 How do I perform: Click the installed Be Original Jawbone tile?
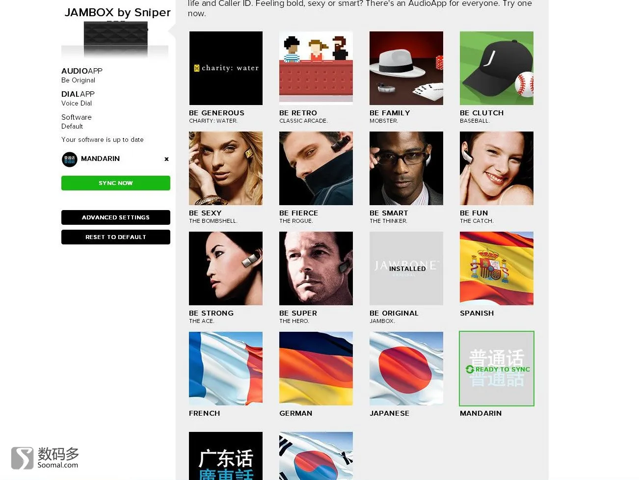pos(406,268)
